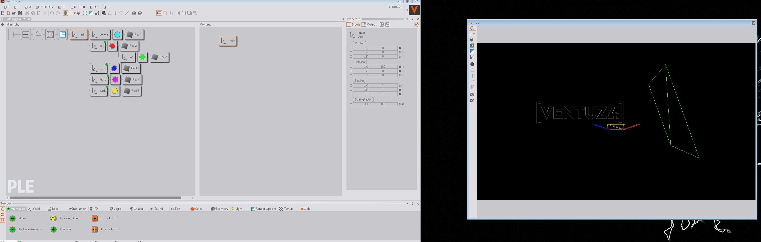761x242 pixels.
Task: Switch to the Outputs properties view
Action: point(370,24)
